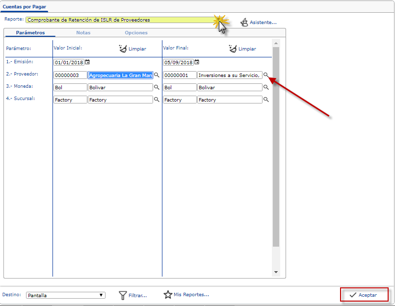Click the 'Valor Inicial:' column header
Screen dimensions: 395x306
pyautogui.click(x=68, y=48)
